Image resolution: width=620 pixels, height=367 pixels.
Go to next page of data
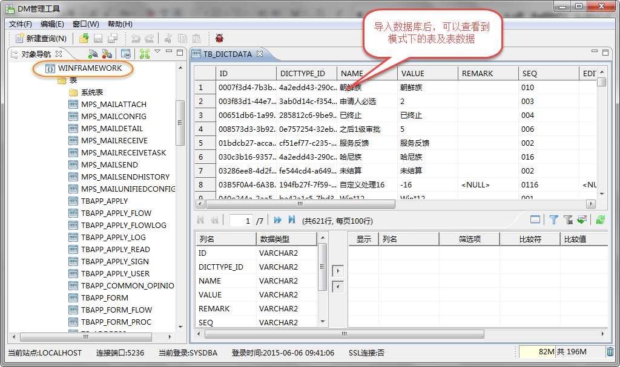click(277, 220)
